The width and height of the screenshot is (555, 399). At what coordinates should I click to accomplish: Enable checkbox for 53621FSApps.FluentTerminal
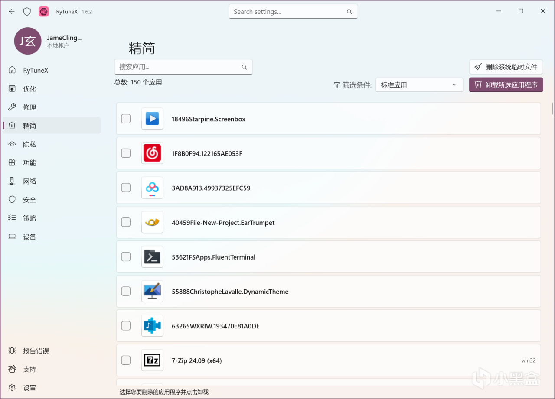(126, 257)
